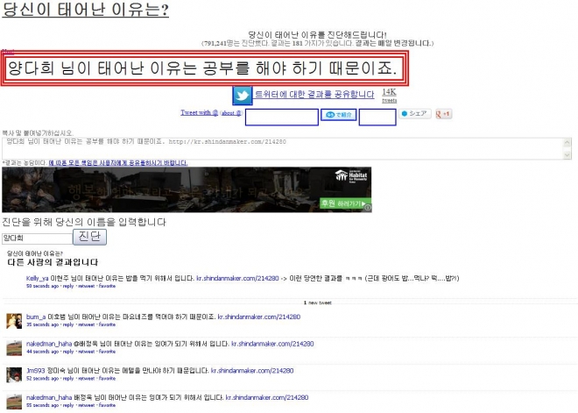Open the bum_a username link
Image resolution: width=578 pixels, height=413 pixels.
(36, 317)
